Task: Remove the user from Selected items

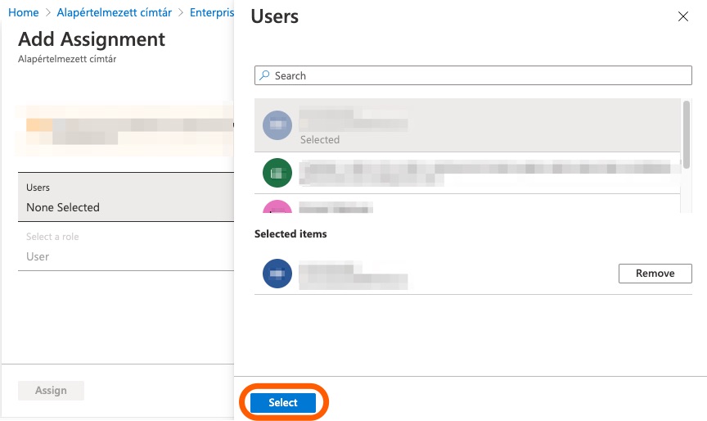Action: (x=655, y=274)
